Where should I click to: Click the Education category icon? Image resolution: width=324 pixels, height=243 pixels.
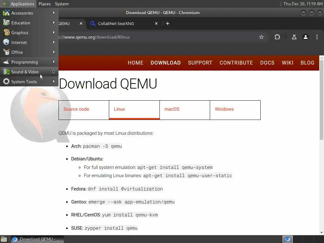coord(6,22)
